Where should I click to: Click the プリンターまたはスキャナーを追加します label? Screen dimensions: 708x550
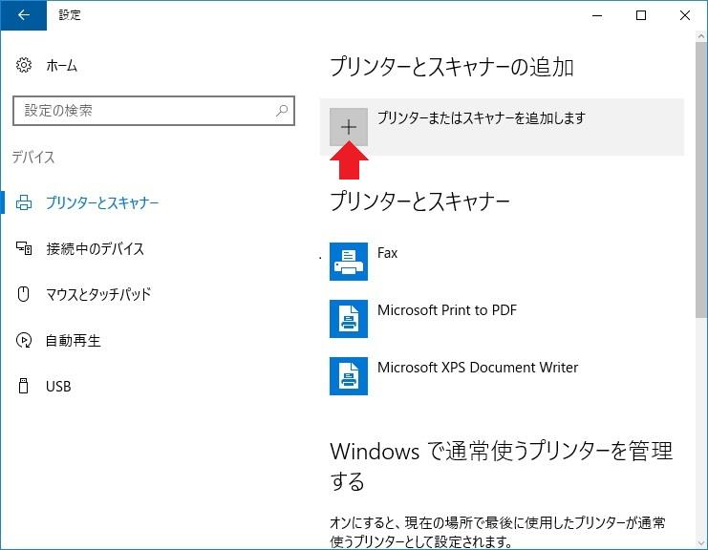481,118
